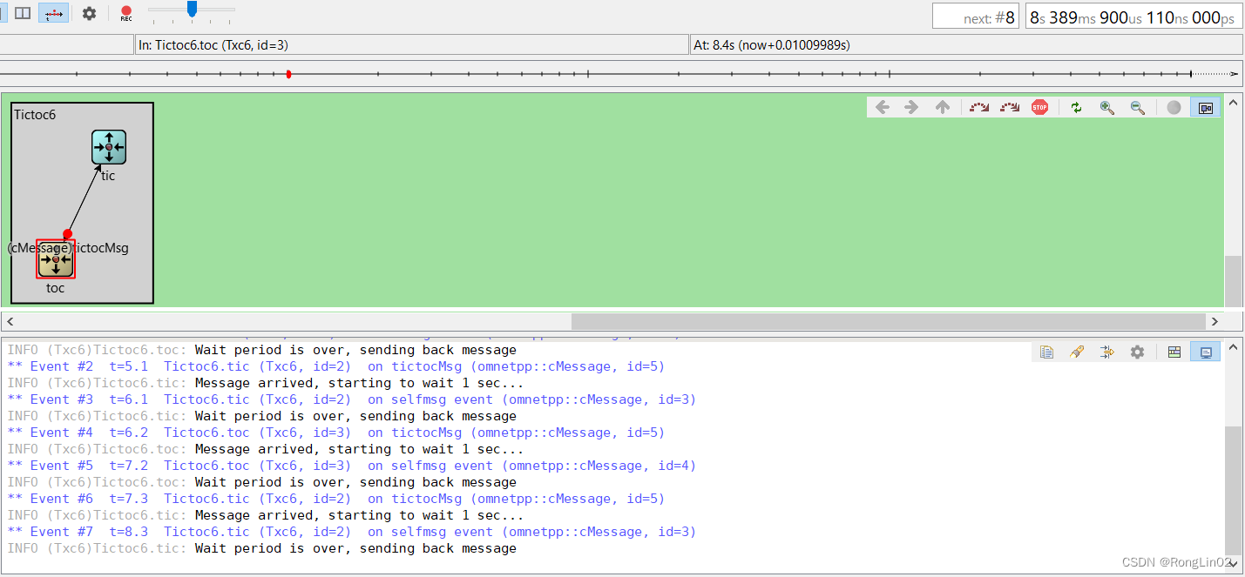Image resolution: width=1245 pixels, height=577 pixels.
Task: Switch log to messages table view
Action: (x=1174, y=352)
